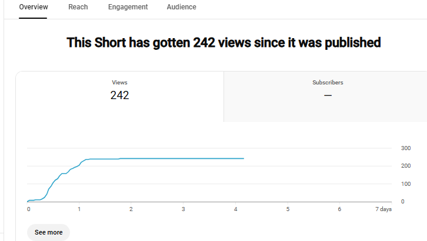Click the See more button

pos(48,232)
